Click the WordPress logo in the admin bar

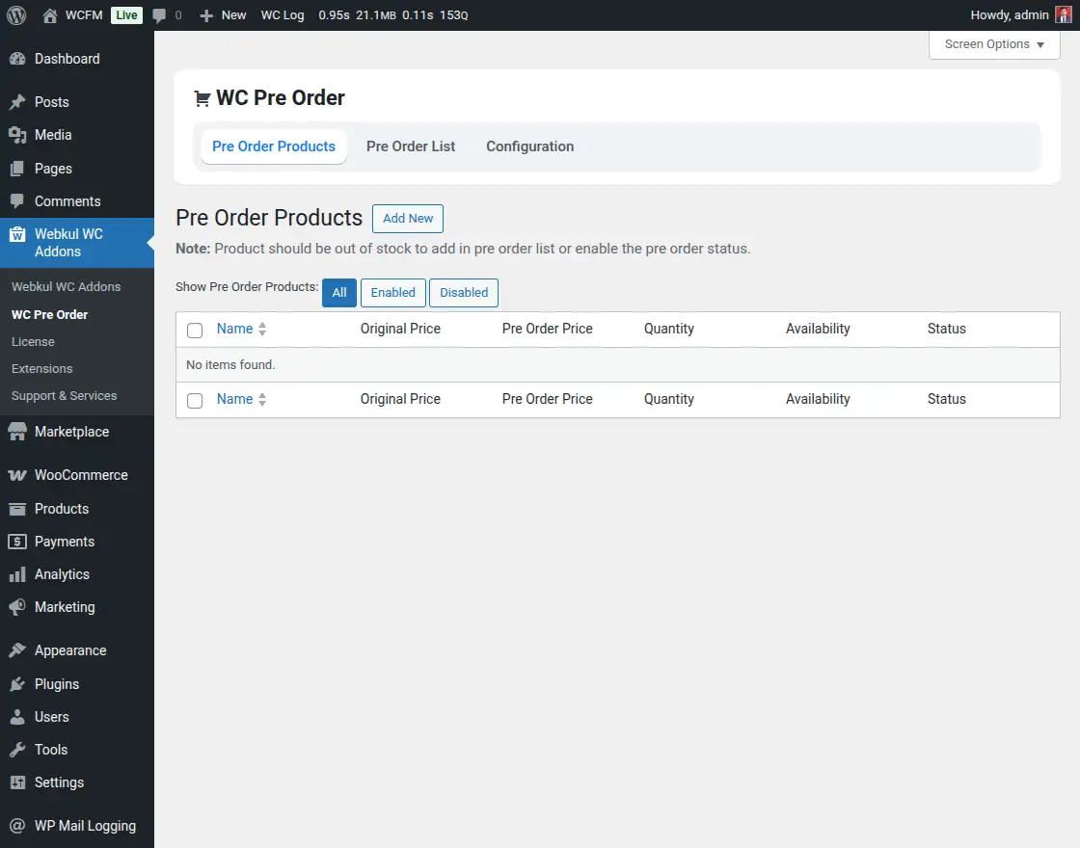[15, 14]
